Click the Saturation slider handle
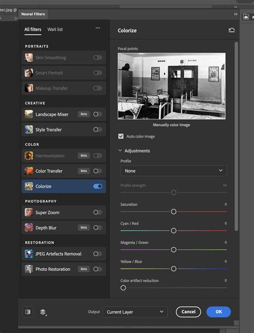The height and width of the screenshot is (333, 254). [174, 212]
